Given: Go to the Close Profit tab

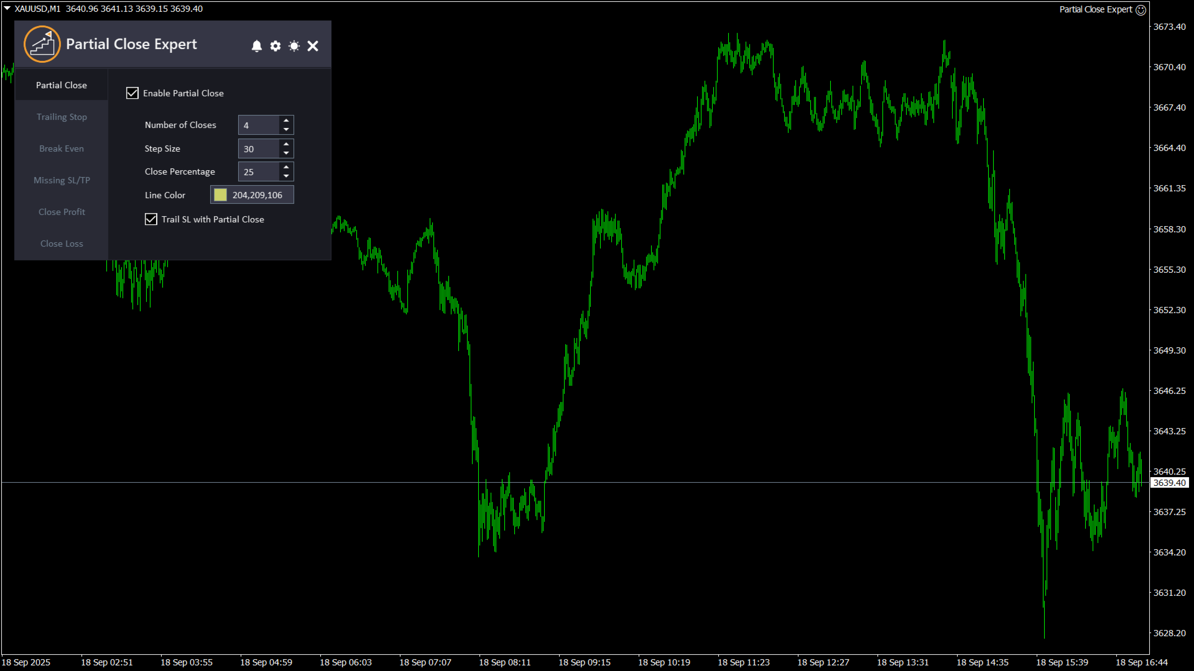Looking at the screenshot, I should [x=62, y=212].
